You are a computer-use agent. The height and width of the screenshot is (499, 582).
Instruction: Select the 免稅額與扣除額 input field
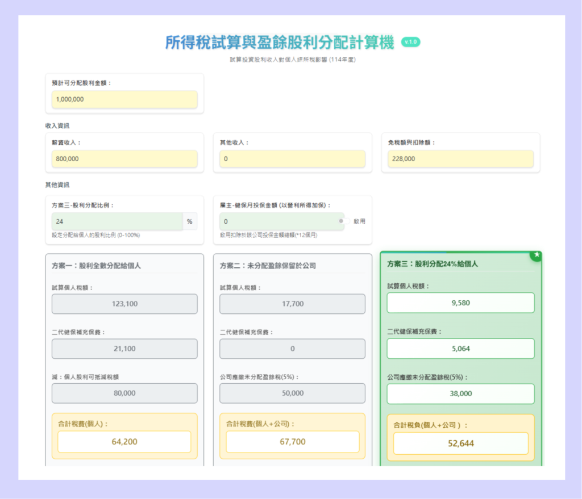[x=460, y=159]
